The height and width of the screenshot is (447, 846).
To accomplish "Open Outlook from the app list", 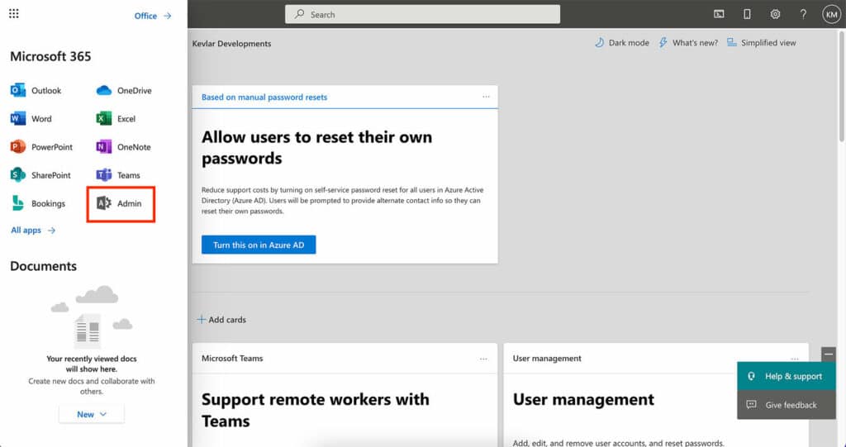I will click(36, 91).
